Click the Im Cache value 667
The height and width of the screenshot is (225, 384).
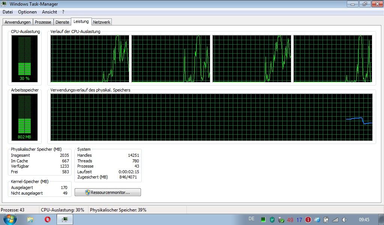click(x=65, y=161)
